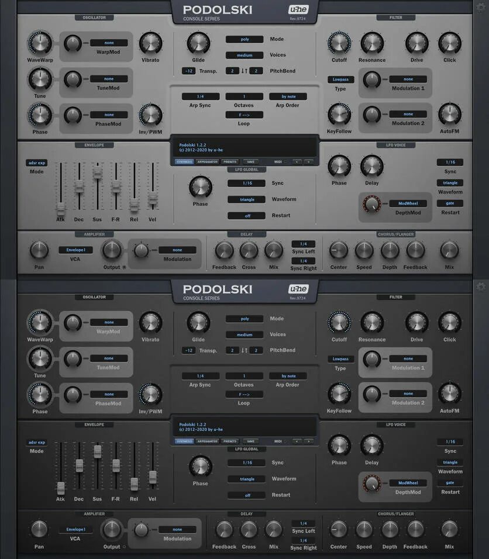This screenshot has width=489, height=559.
Task: Switch to ARPEGGIATOR tab in light-skin display
Action: (207, 162)
